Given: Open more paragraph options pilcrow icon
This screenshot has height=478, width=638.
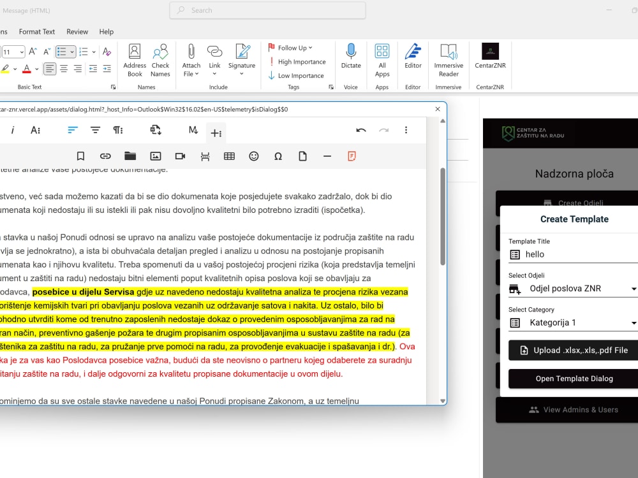Looking at the screenshot, I should click(x=118, y=130).
